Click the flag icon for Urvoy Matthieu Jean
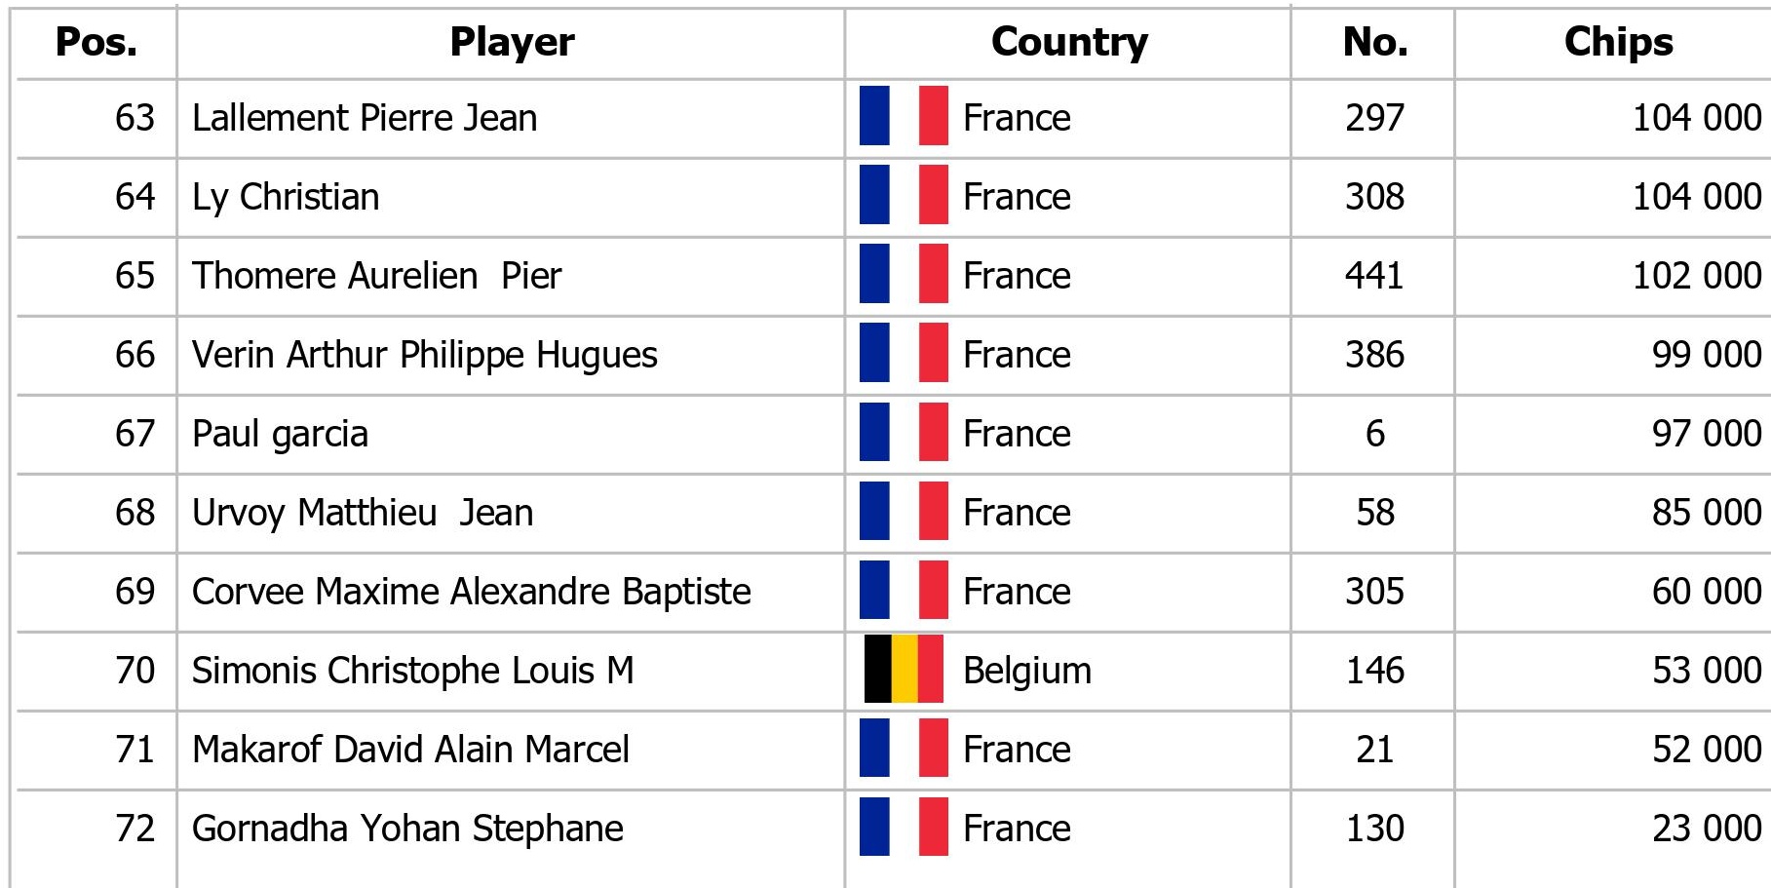Screen dimensions: 1771x888 (x=904, y=511)
